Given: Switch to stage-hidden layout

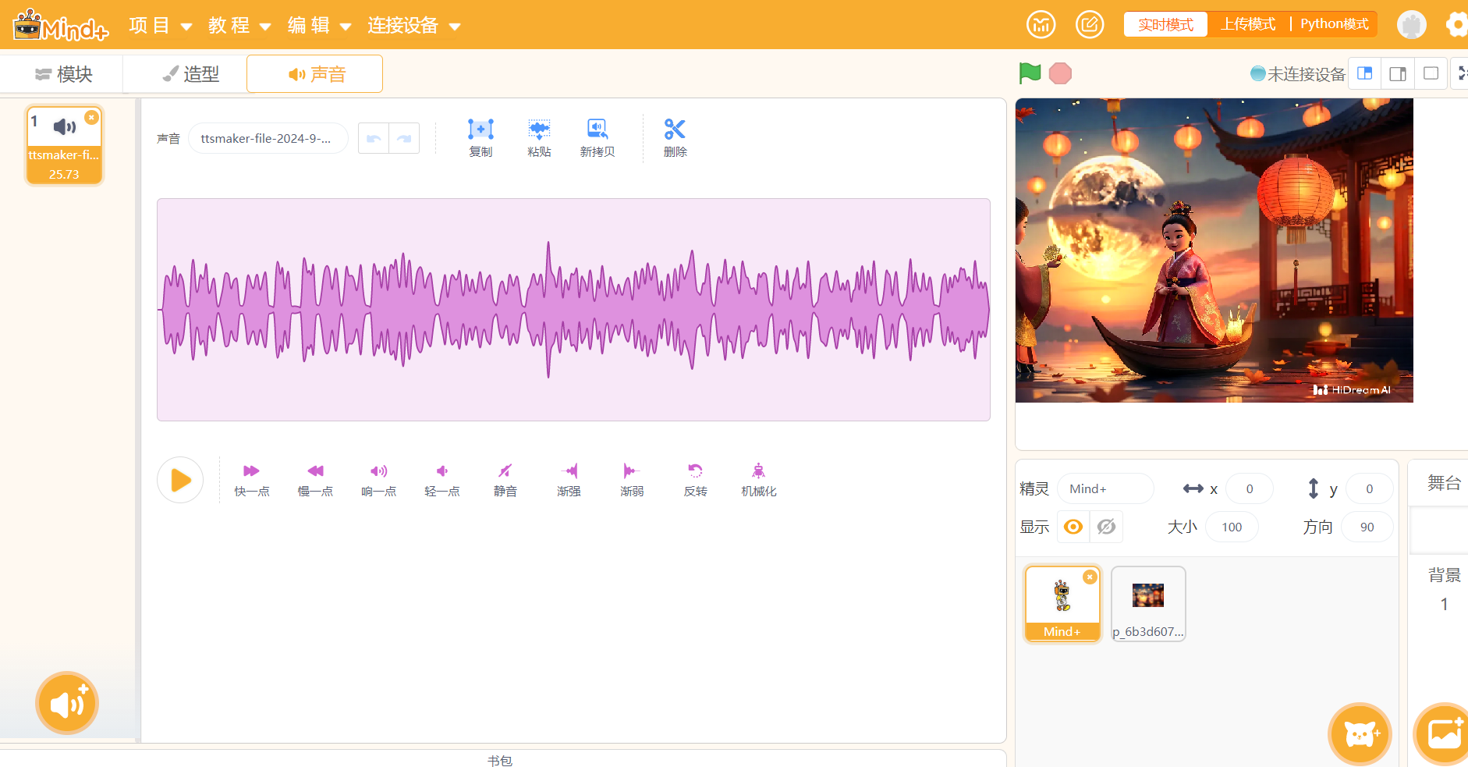Looking at the screenshot, I should (x=1431, y=73).
